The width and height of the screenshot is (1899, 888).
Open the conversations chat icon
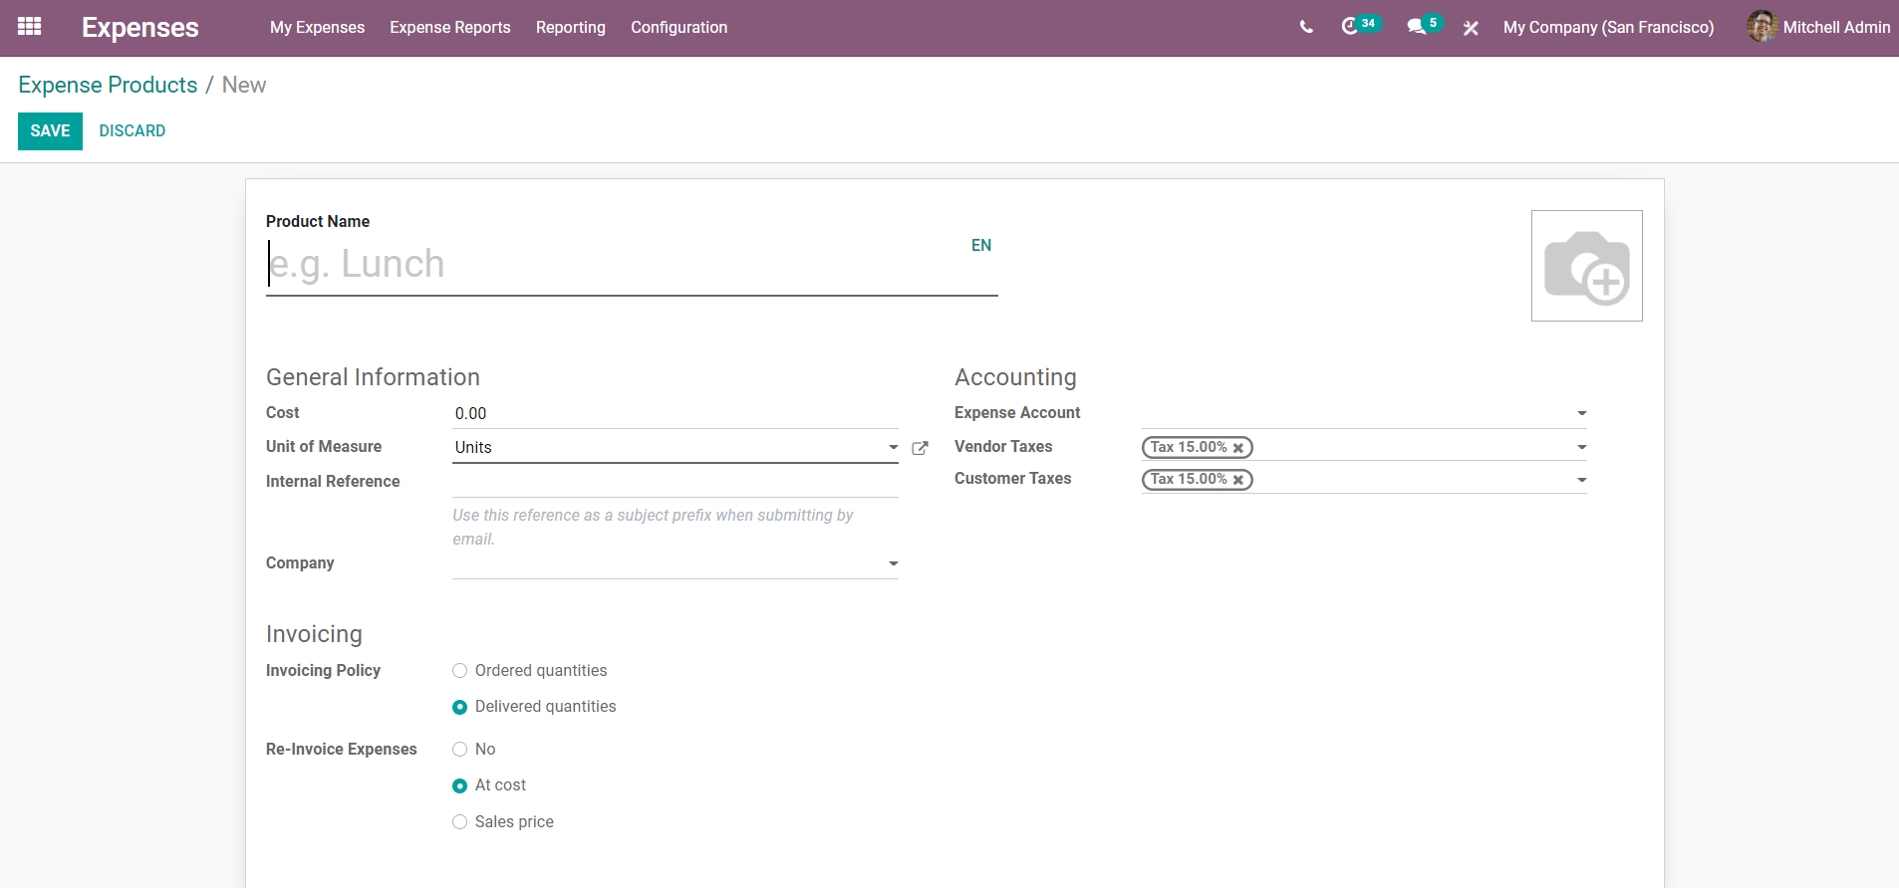1416,27
